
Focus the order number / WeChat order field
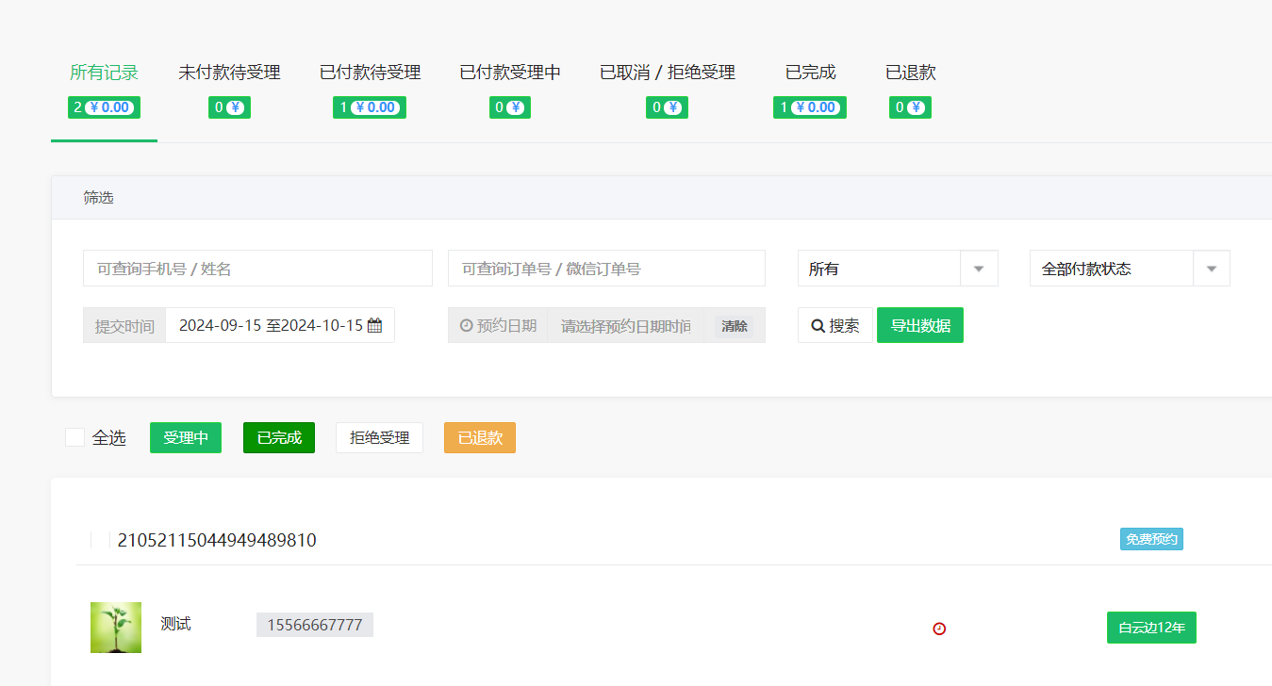click(x=606, y=269)
